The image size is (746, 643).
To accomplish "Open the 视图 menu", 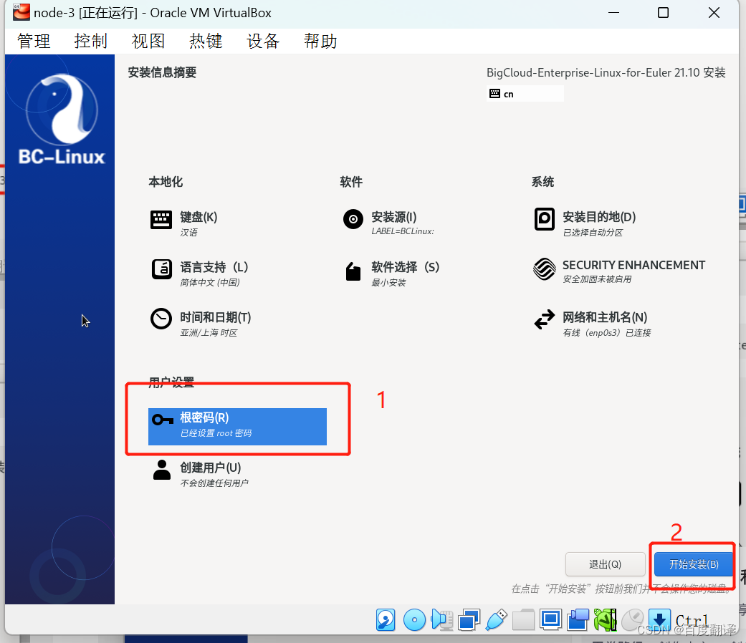I will point(148,42).
